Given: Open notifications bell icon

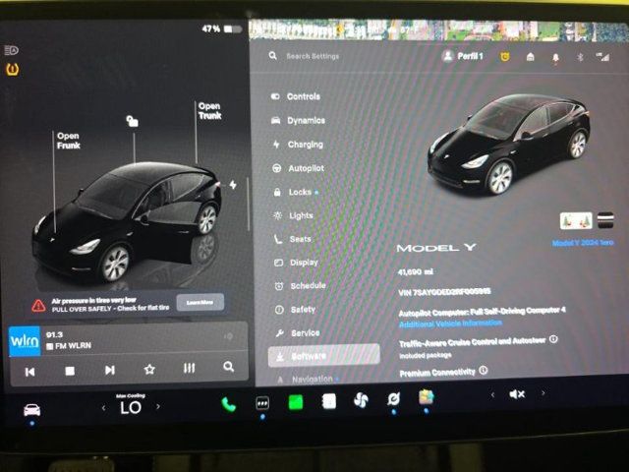Looking at the screenshot, I should coord(555,58).
